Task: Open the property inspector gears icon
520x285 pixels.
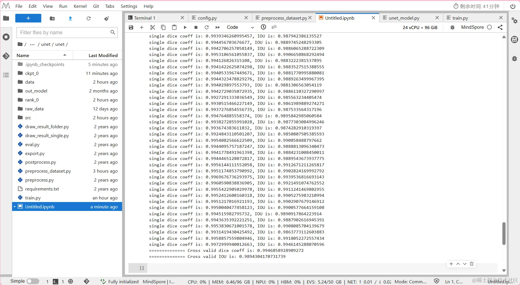Action: point(515,20)
